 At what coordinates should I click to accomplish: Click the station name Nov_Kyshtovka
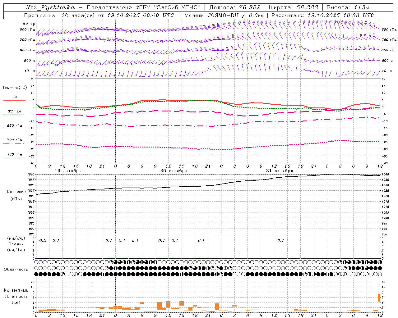tap(50, 7)
